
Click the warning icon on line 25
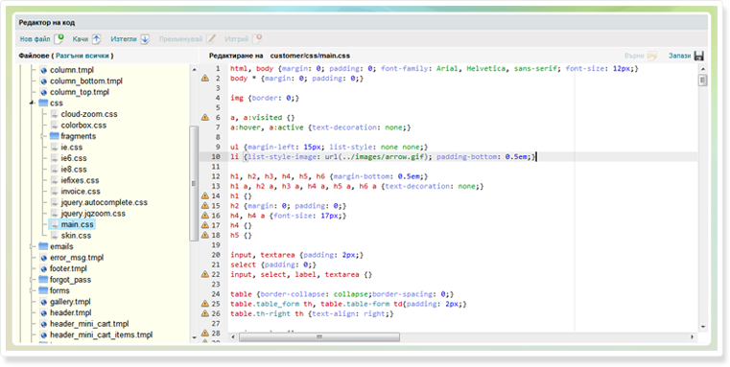coord(205,304)
